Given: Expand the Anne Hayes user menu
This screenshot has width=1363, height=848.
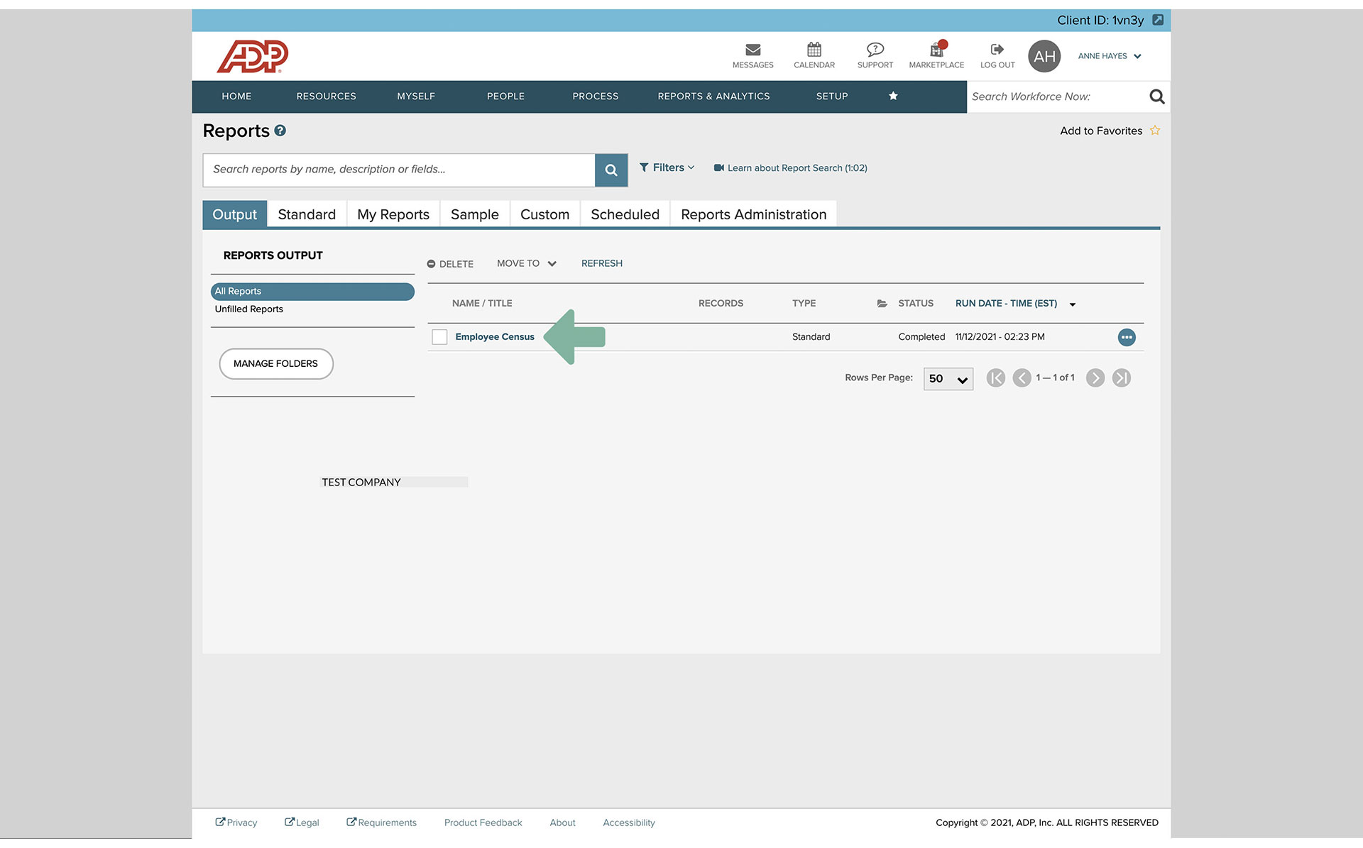Looking at the screenshot, I should (1110, 56).
